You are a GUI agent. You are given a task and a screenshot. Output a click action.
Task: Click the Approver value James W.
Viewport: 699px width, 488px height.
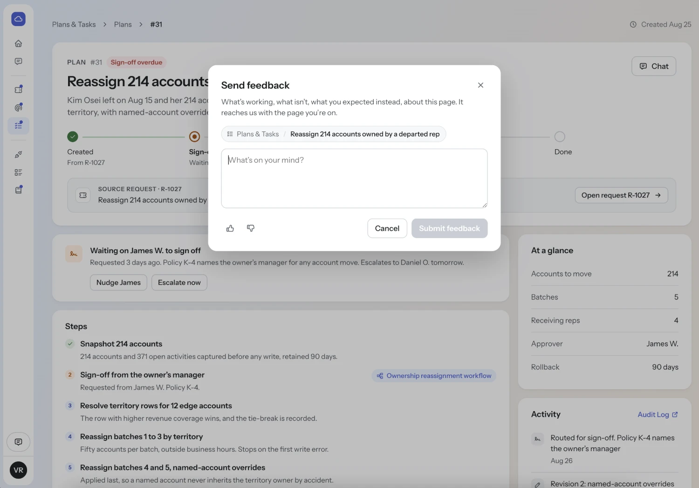coord(662,344)
